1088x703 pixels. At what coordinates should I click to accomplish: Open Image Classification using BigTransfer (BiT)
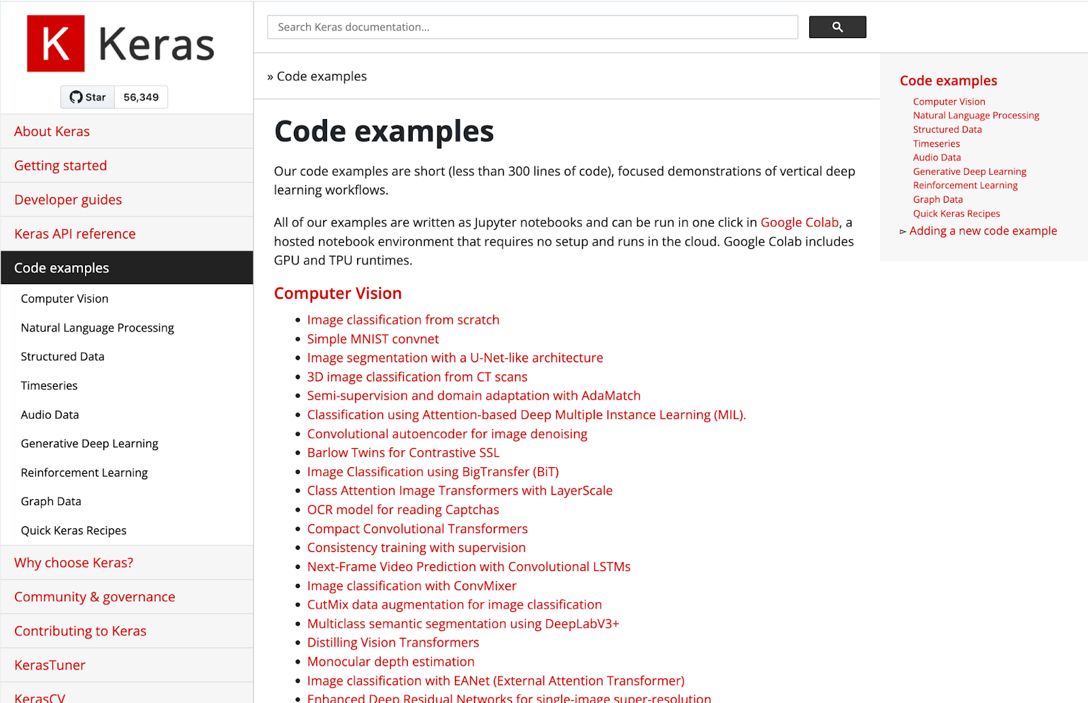tap(433, 472)
